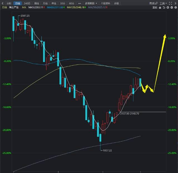Click the left axis -8.20% label
This screenshot has height=173, width=178.
(7, 61)
